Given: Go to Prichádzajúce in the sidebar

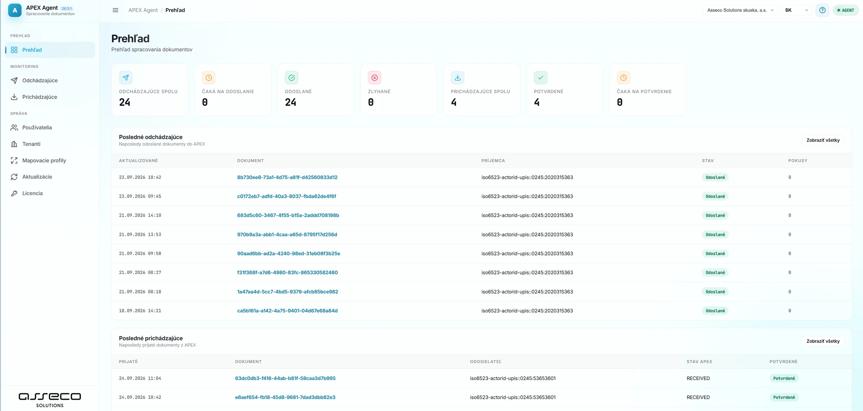Looking at the screenshot, I should pos(50,97).
